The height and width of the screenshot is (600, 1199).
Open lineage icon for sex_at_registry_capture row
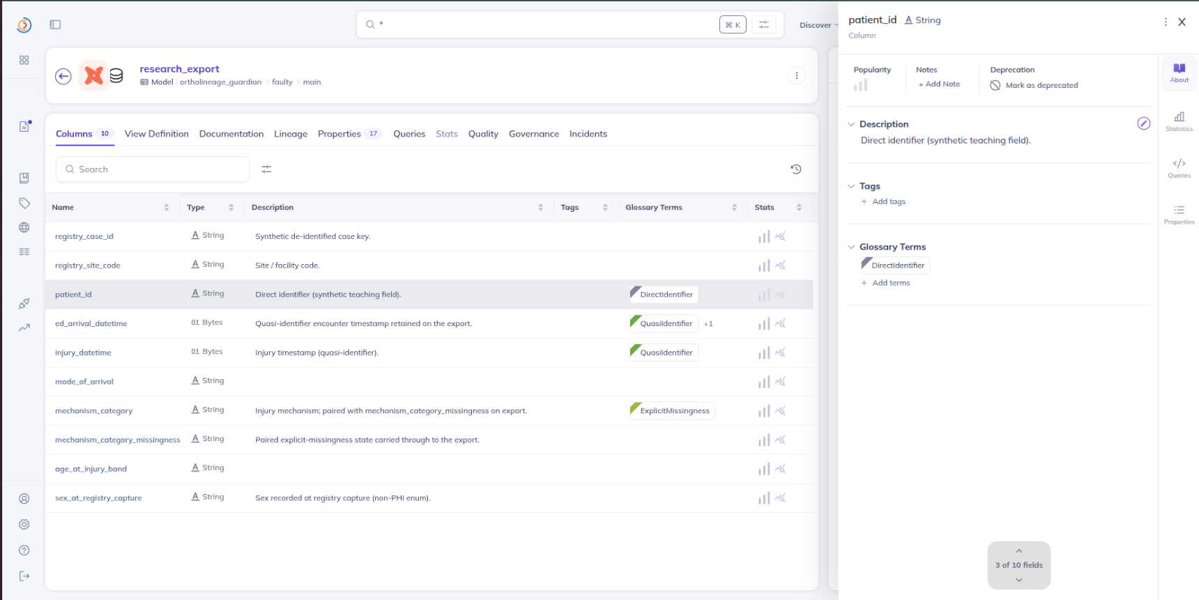coord(781,498)
